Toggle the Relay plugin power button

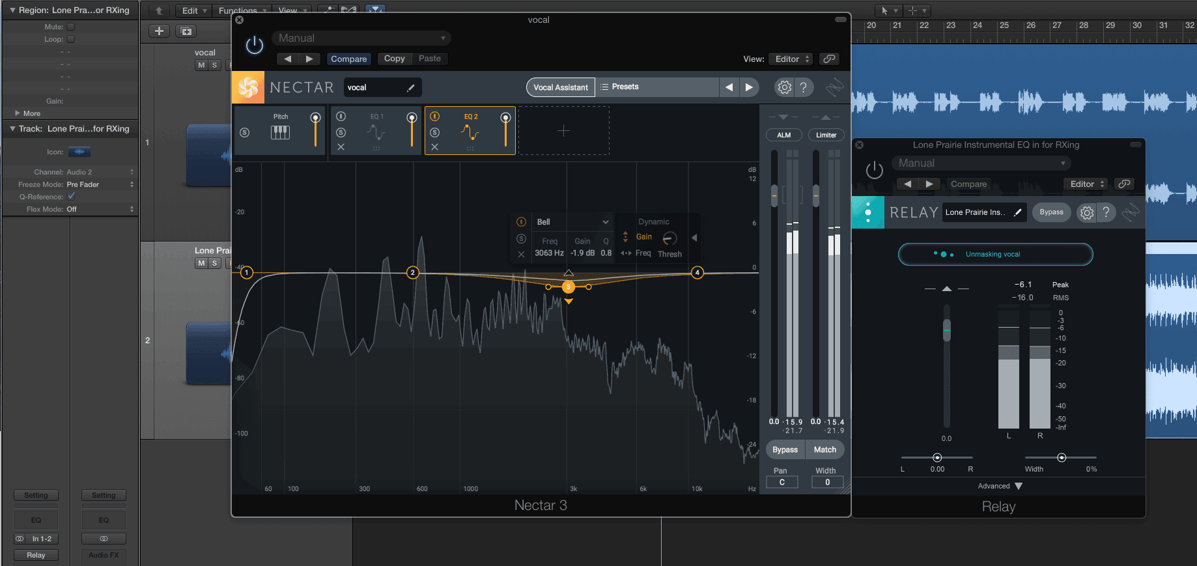pyautogui.click(x=874, y=170)
